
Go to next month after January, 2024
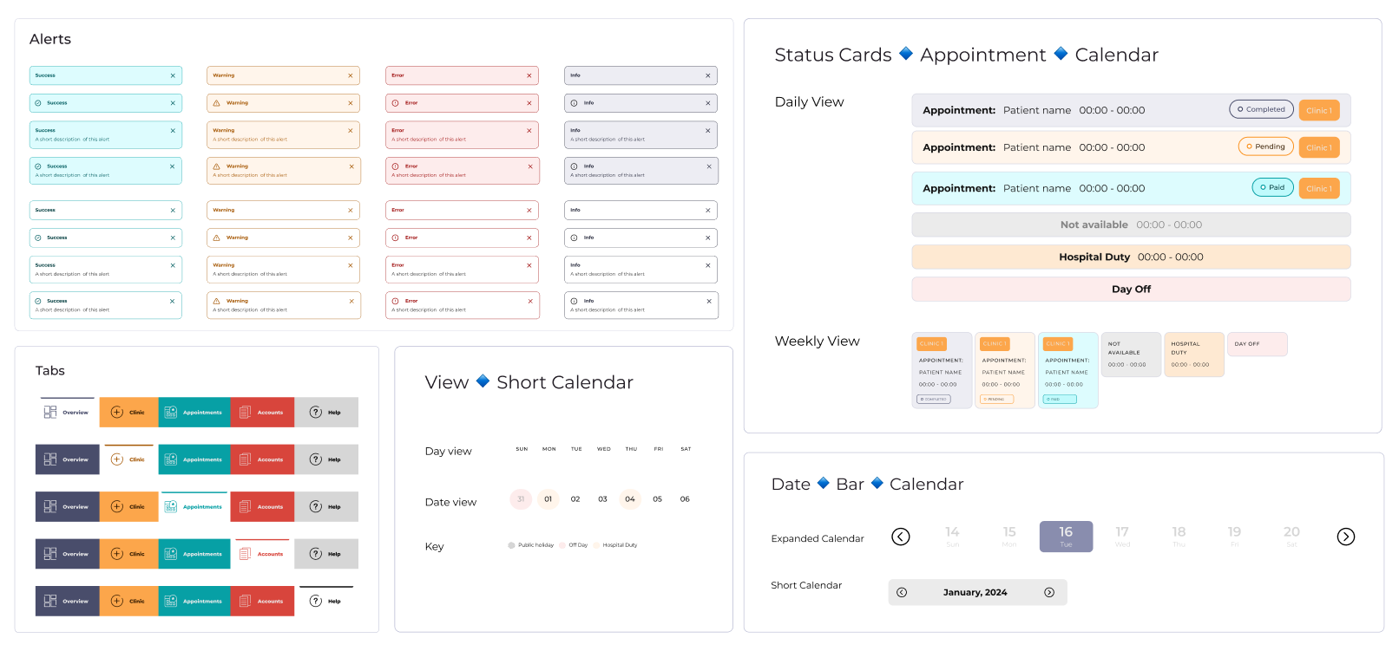1049,593
